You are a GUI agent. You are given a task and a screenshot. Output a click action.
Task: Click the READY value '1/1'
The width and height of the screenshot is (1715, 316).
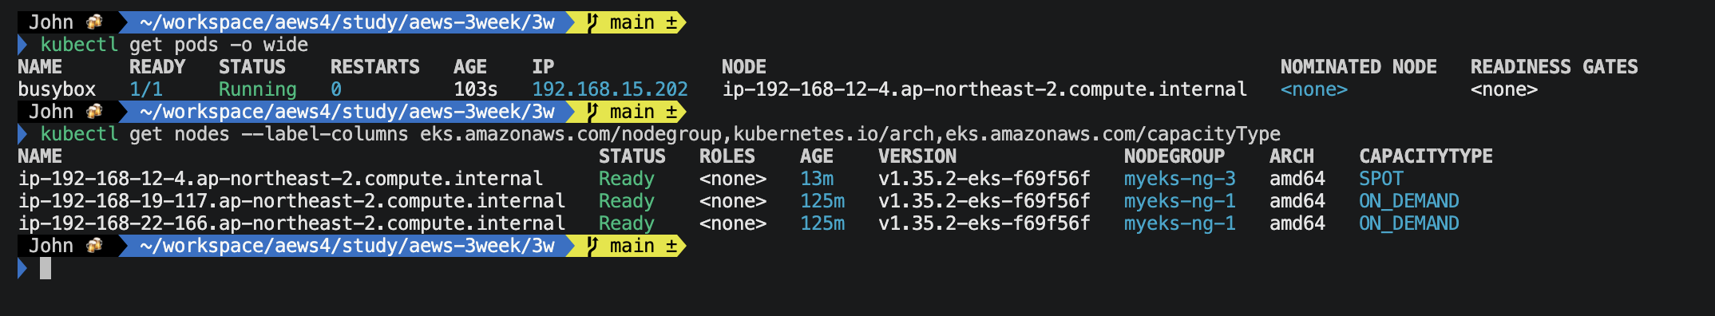coord(146,89)
